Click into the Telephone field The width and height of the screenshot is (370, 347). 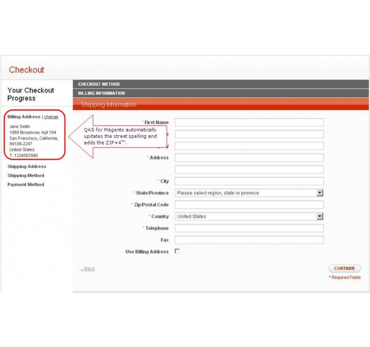click(249, 228)
